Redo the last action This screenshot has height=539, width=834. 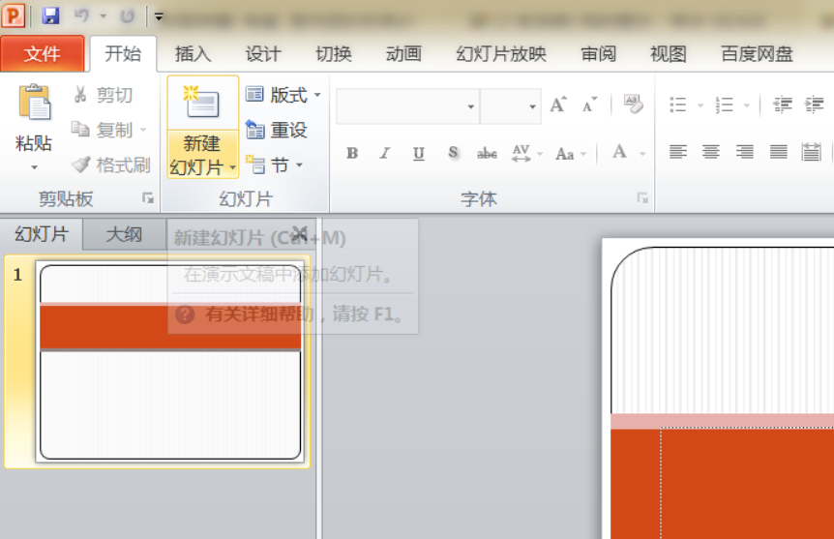click(x=127, y=15)
